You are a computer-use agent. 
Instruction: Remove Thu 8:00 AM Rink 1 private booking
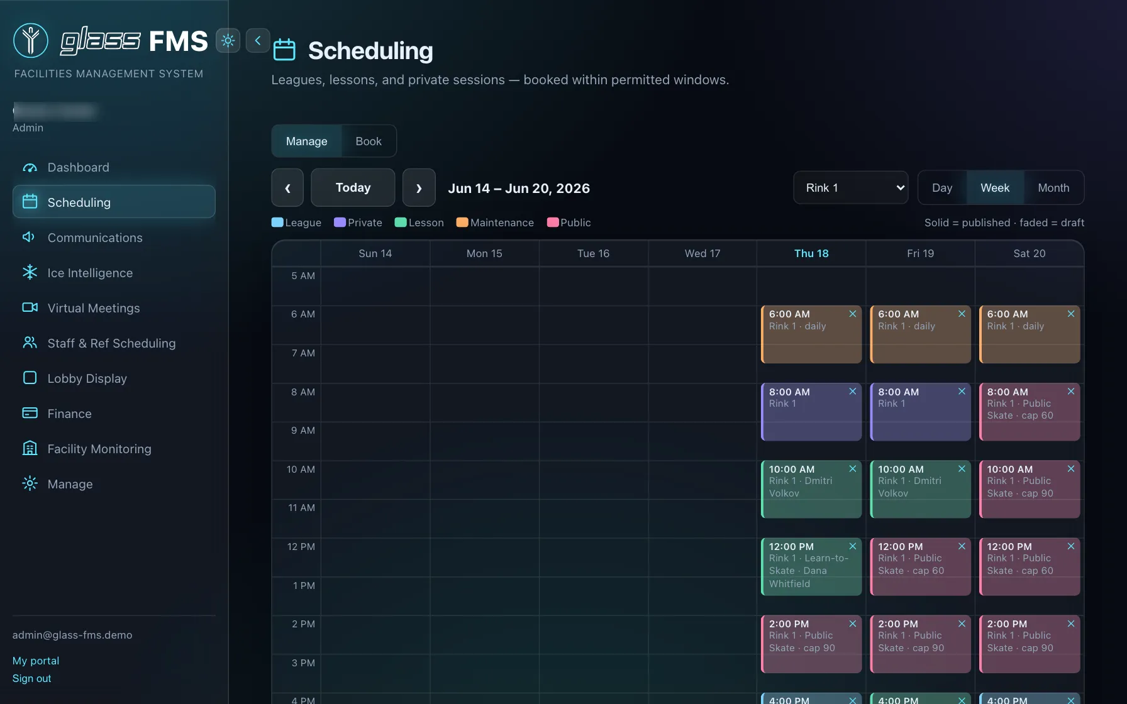[853, 391]
